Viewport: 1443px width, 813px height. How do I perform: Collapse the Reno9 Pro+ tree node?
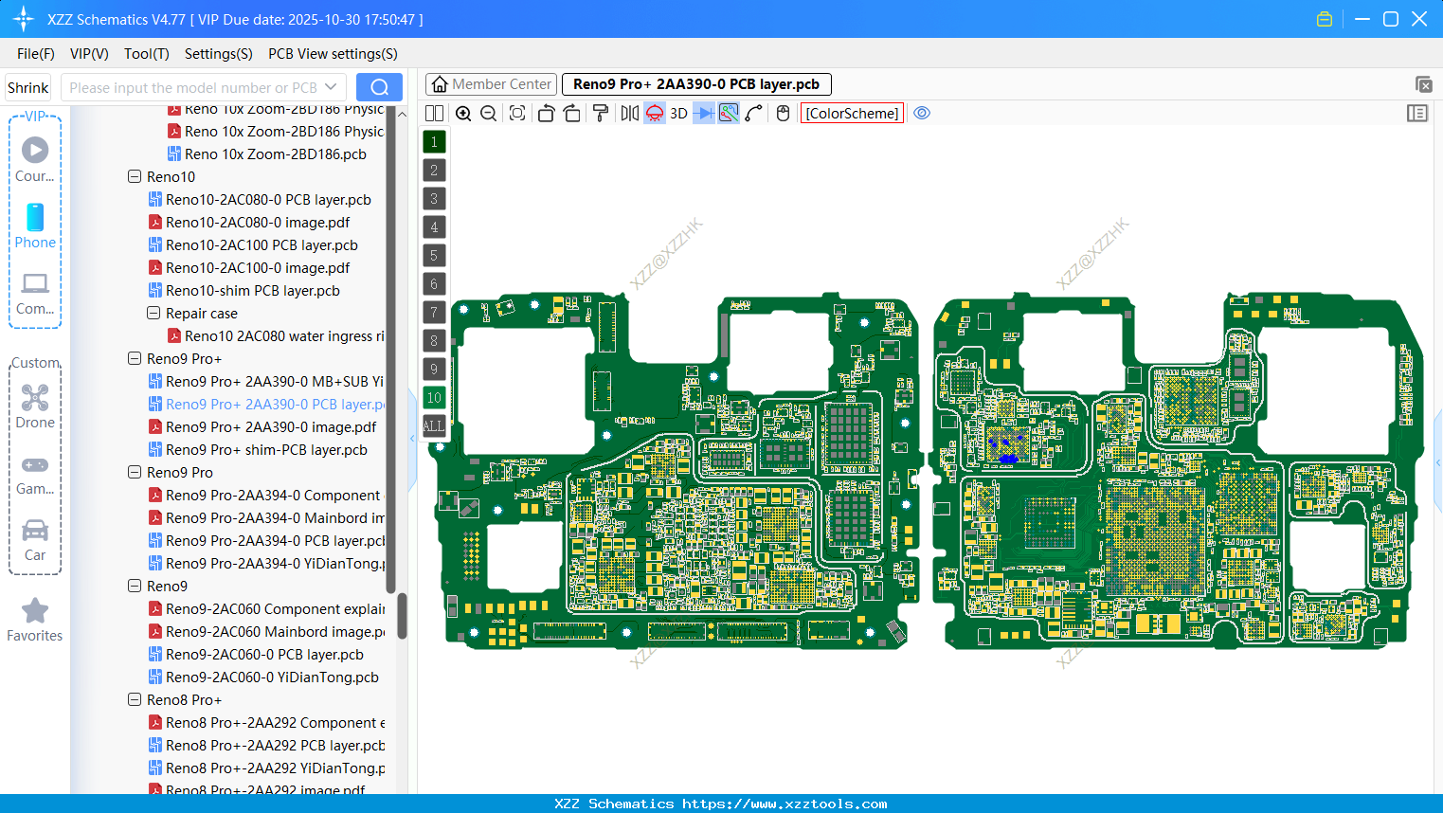134,358
